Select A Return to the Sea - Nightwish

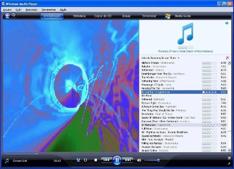pyautogui.click(x=184, y=107)
